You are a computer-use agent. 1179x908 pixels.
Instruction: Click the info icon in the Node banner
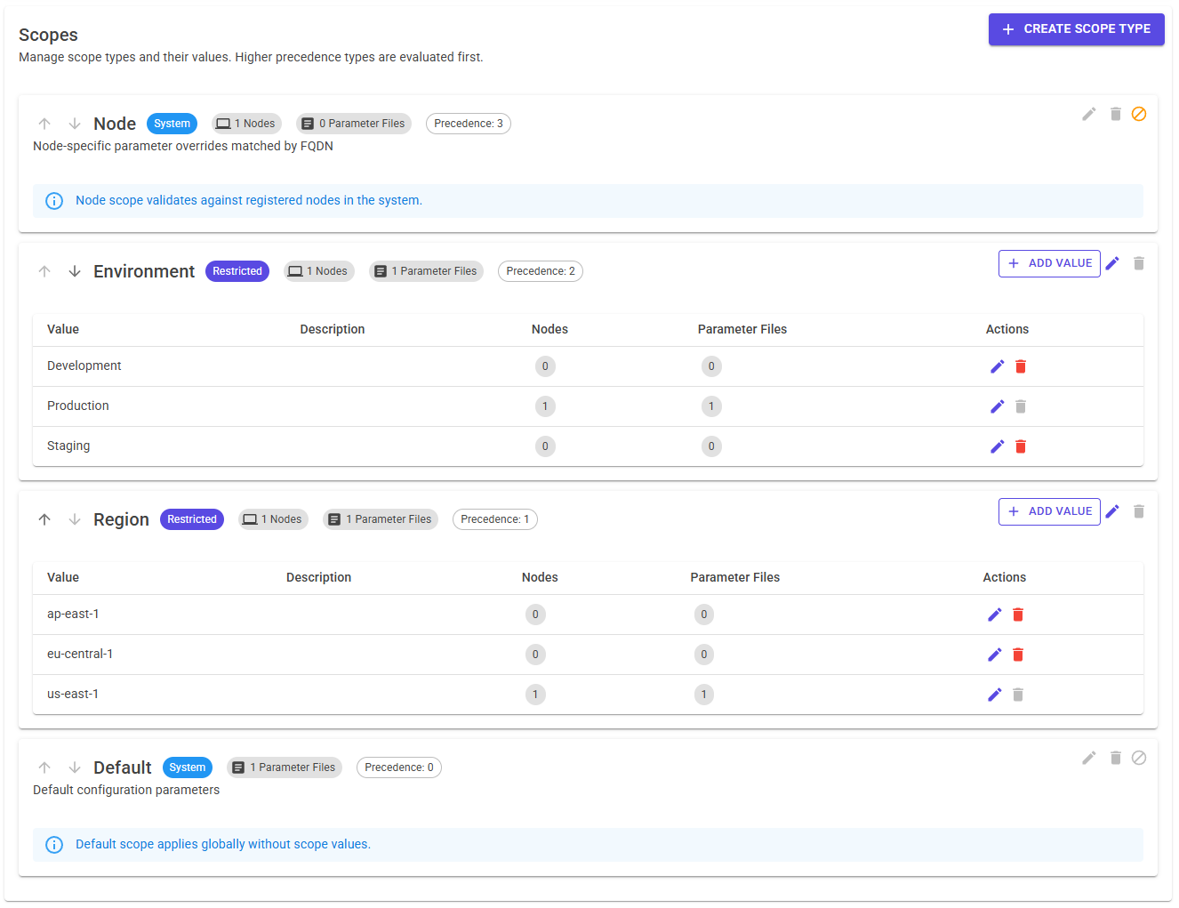[x=54, y=200]
